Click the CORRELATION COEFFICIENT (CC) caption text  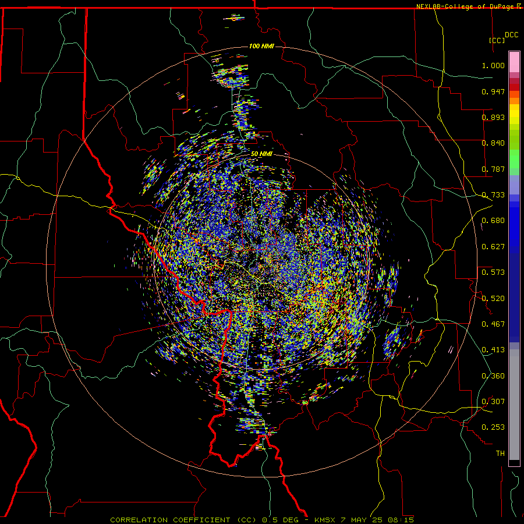click(183, 520)
